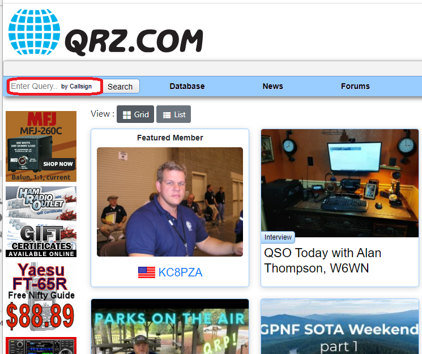Click the Search button
Screen dimensions: 422x354
pyautogui.click(x=120, y=87)
